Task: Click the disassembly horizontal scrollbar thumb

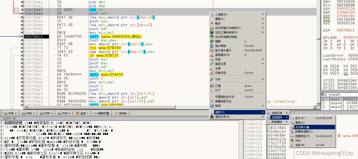Action: (x=102, y=107)
